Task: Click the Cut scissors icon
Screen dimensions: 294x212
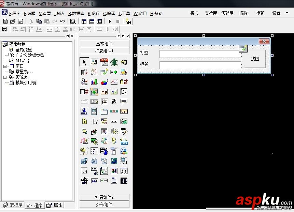Action: pos(31,21)
